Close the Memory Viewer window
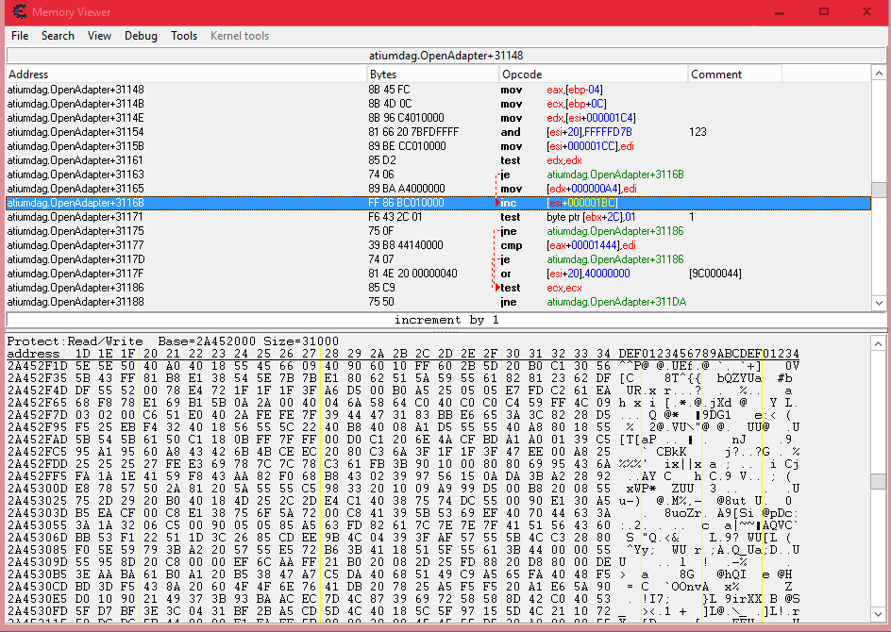Viewport: 891px width, 632px height. pyautogui.click(x=866, y=12)
